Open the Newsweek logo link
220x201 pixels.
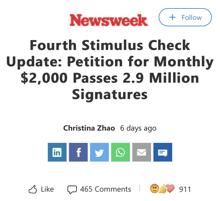[x=109, y=20]
